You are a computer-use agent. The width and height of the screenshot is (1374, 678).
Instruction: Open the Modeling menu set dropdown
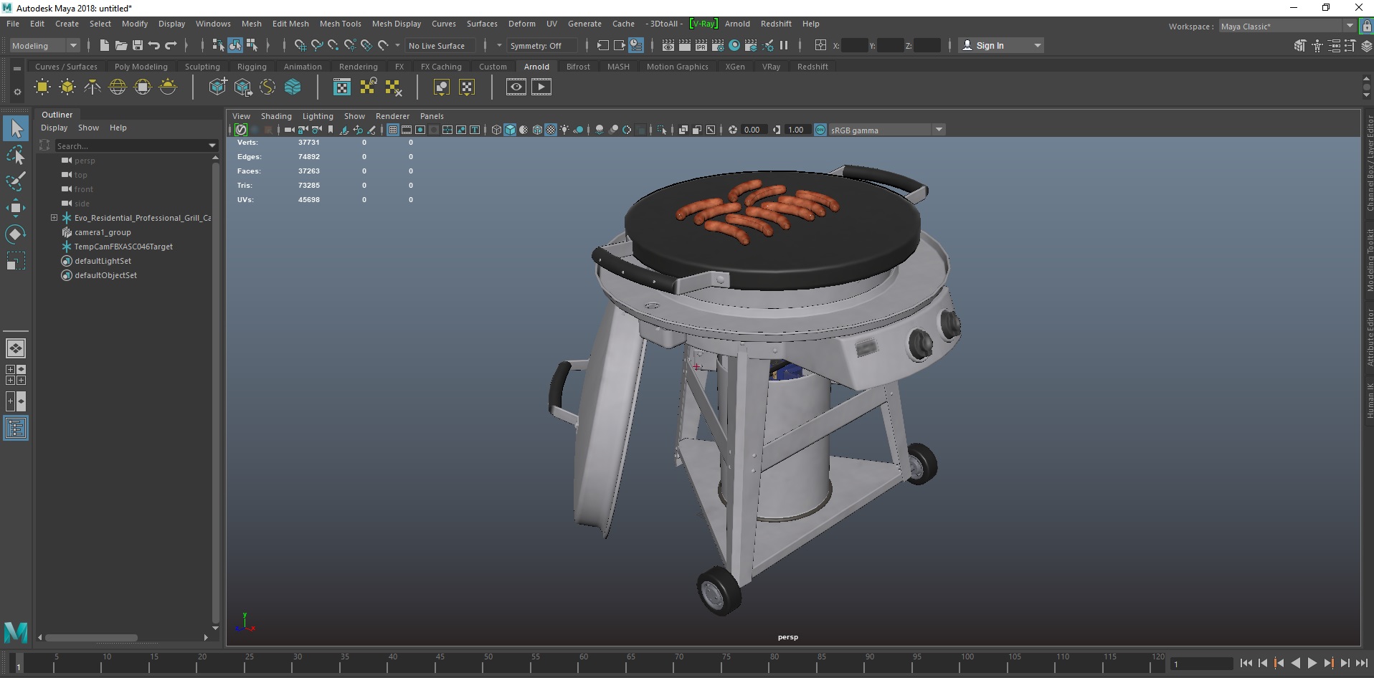pos(44,45)
